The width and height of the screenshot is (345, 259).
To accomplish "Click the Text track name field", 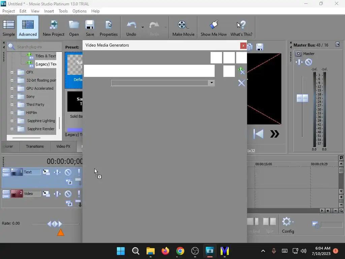I will [32, 172].
